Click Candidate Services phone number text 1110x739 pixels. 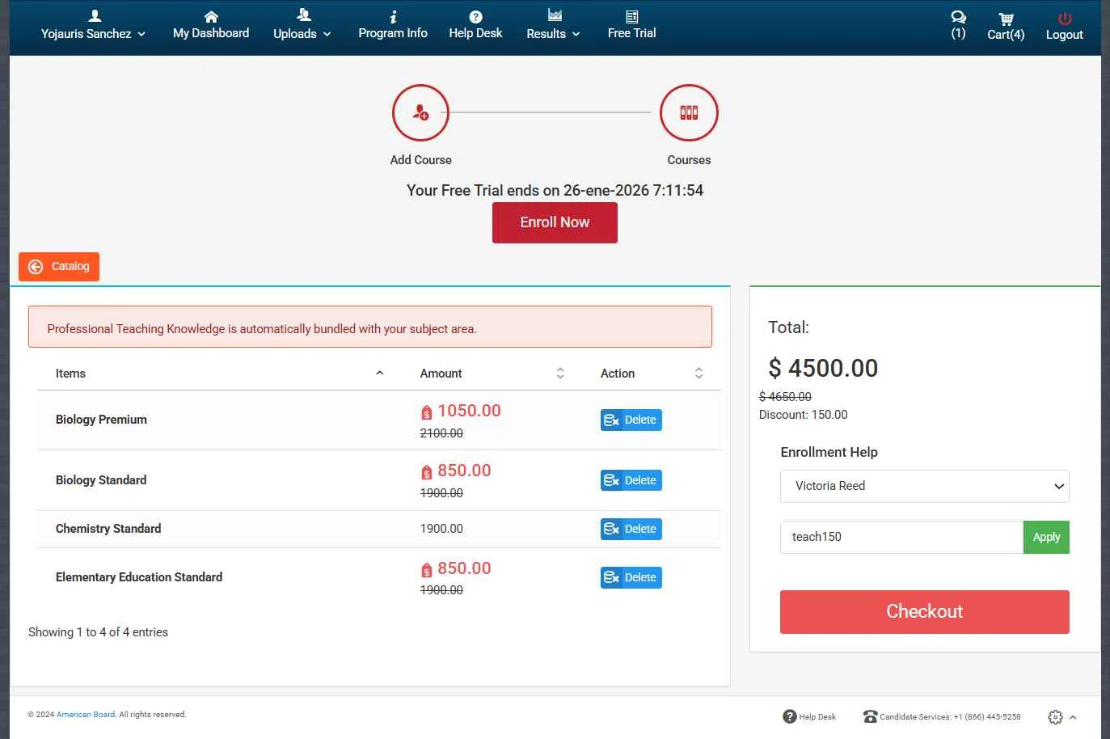pos(950,717)
